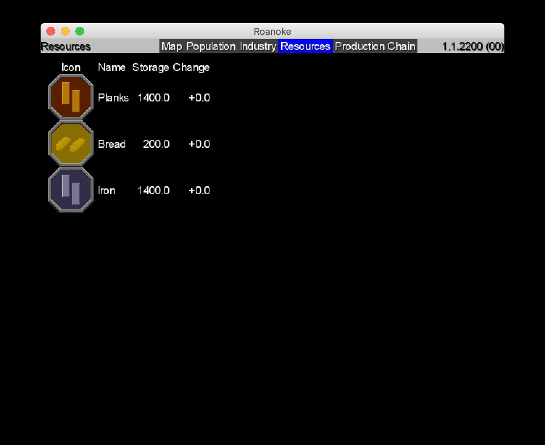This screenshot has height=445, width=545.
Task: Open the Production Chain tab
Action: [375, 46]
